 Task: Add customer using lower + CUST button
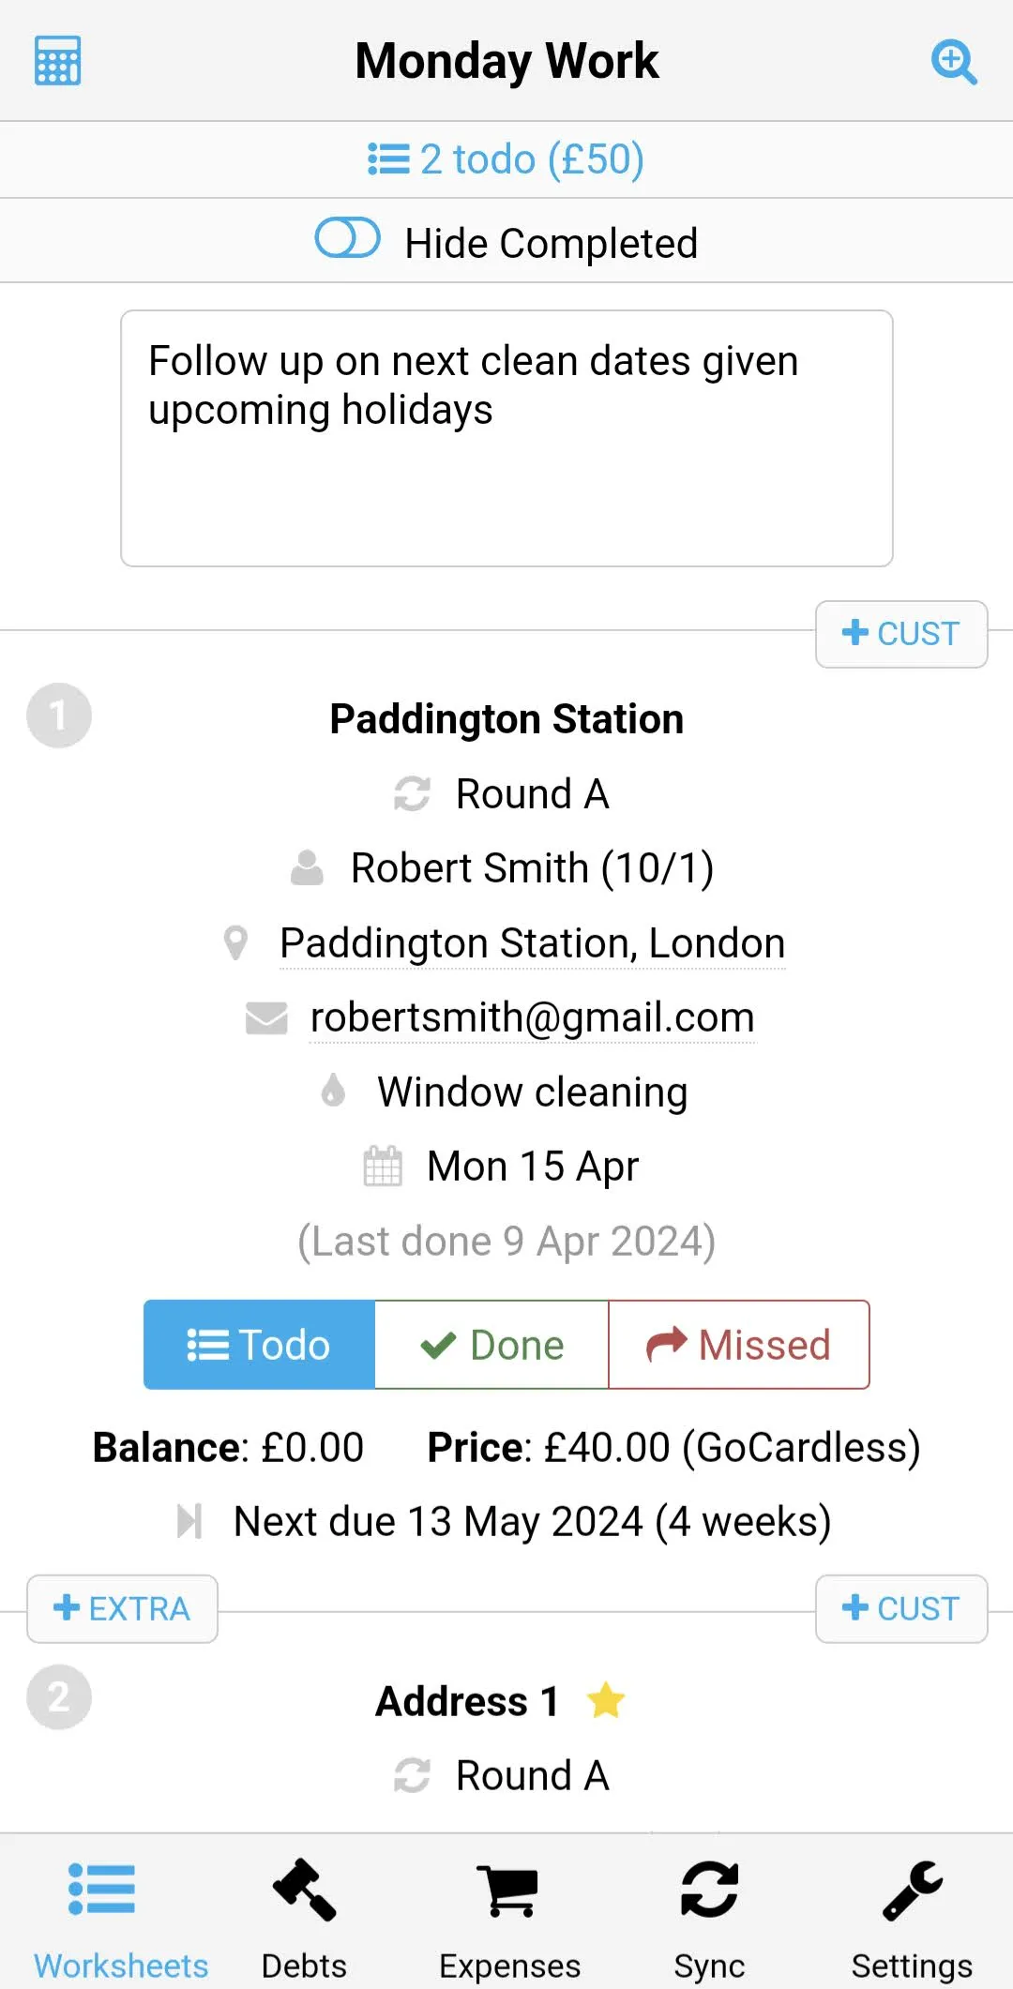click(x=901, y=1609)
